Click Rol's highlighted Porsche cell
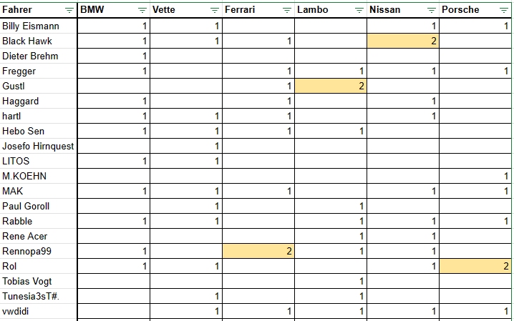 point(476,266)
